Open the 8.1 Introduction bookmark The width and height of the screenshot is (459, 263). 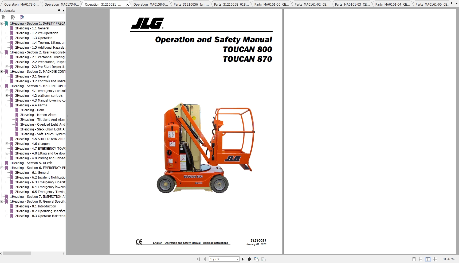click(x=36, y=206)
